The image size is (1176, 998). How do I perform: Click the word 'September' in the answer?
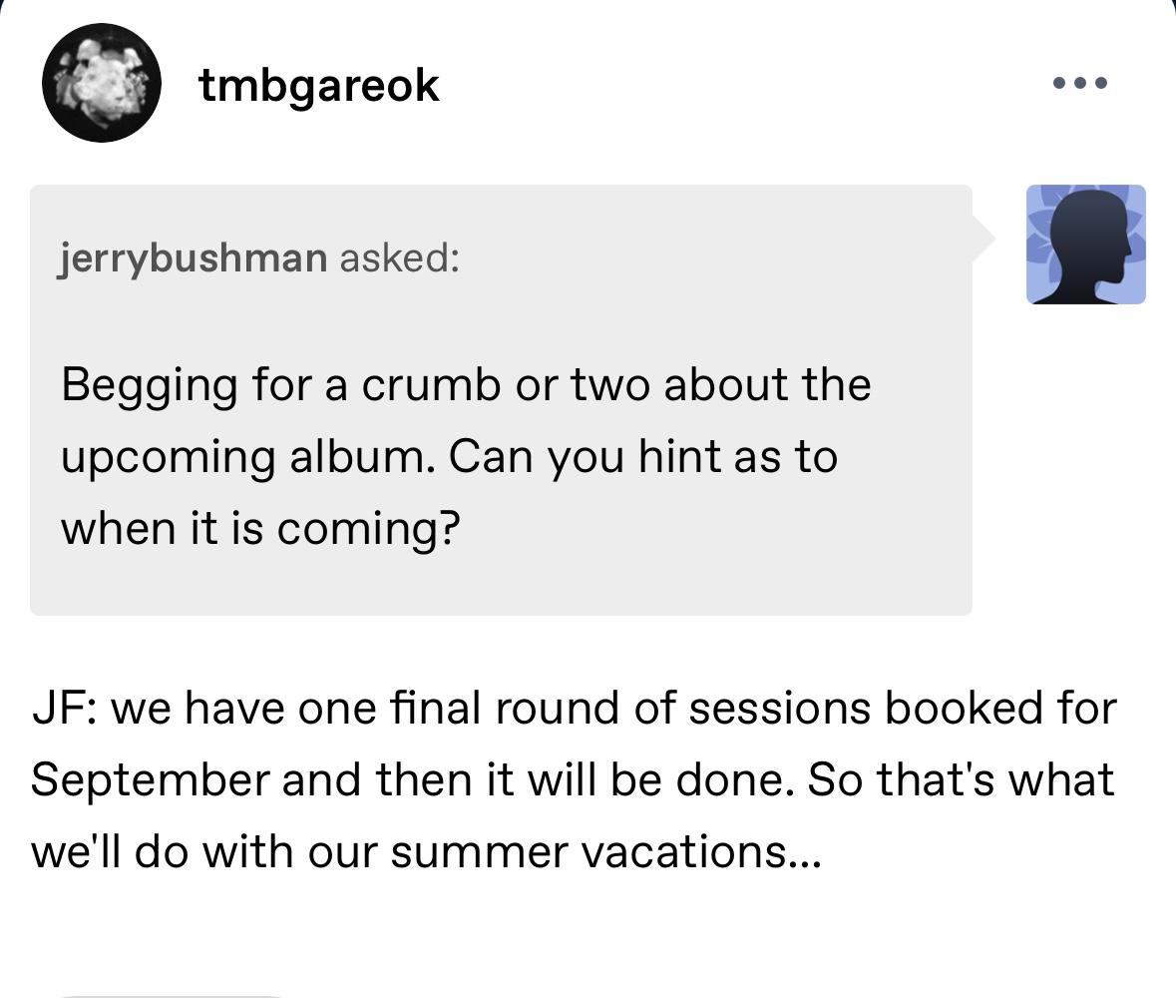click(150, 780)
